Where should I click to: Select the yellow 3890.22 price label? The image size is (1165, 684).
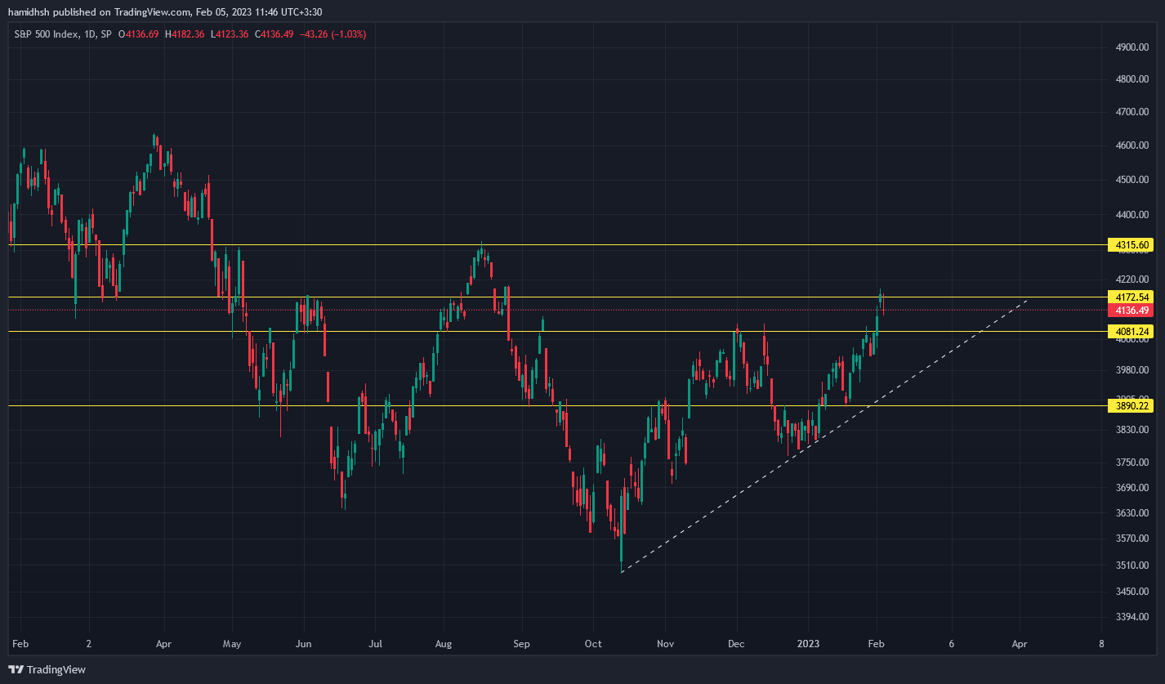[x=1130, y=405]
